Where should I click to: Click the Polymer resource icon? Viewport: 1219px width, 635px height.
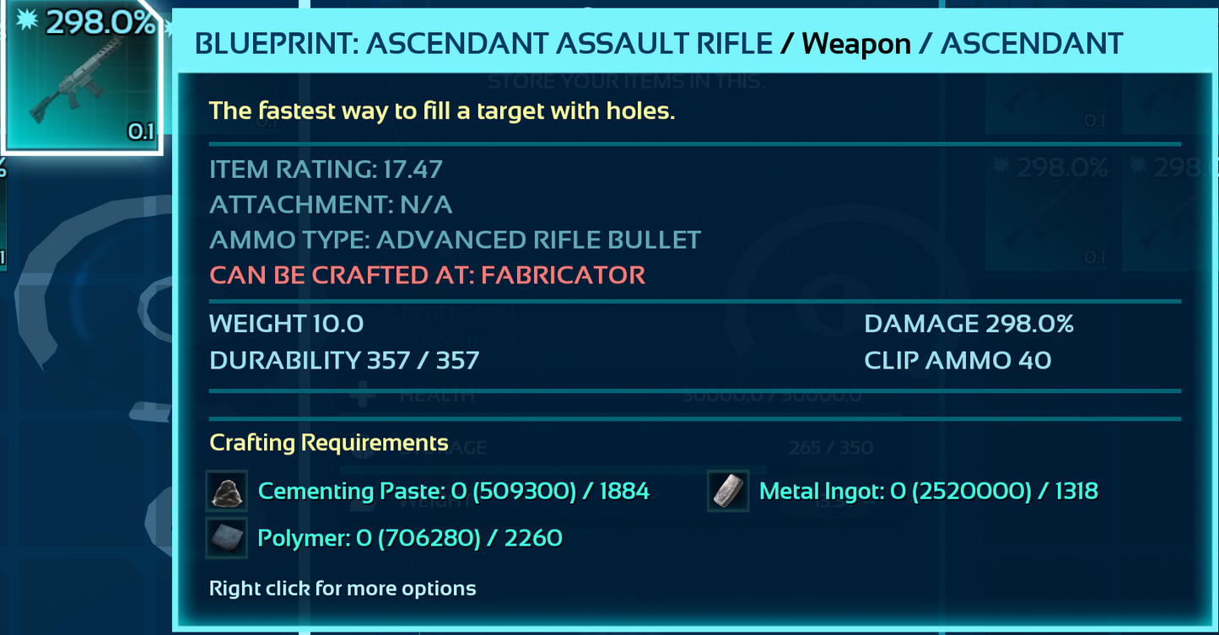(x=226, y=538)
